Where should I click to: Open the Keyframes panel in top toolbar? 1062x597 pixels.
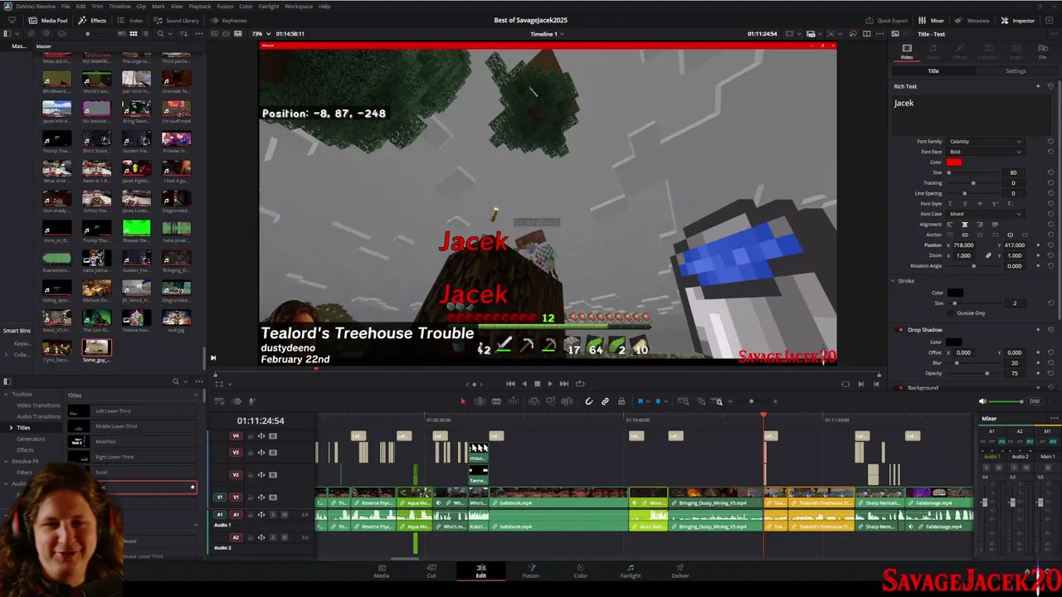[229, 20]
